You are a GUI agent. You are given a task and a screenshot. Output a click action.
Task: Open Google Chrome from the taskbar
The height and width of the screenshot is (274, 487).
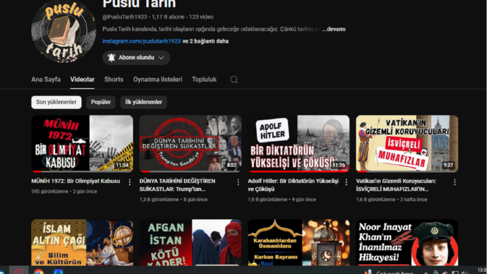click(x=39, y=272)
